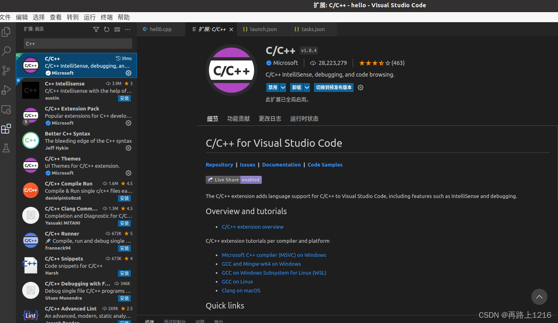Screen dimensions: 558x323
Task: Open Clang on macOS tutorial link
Action: point(241,291)
